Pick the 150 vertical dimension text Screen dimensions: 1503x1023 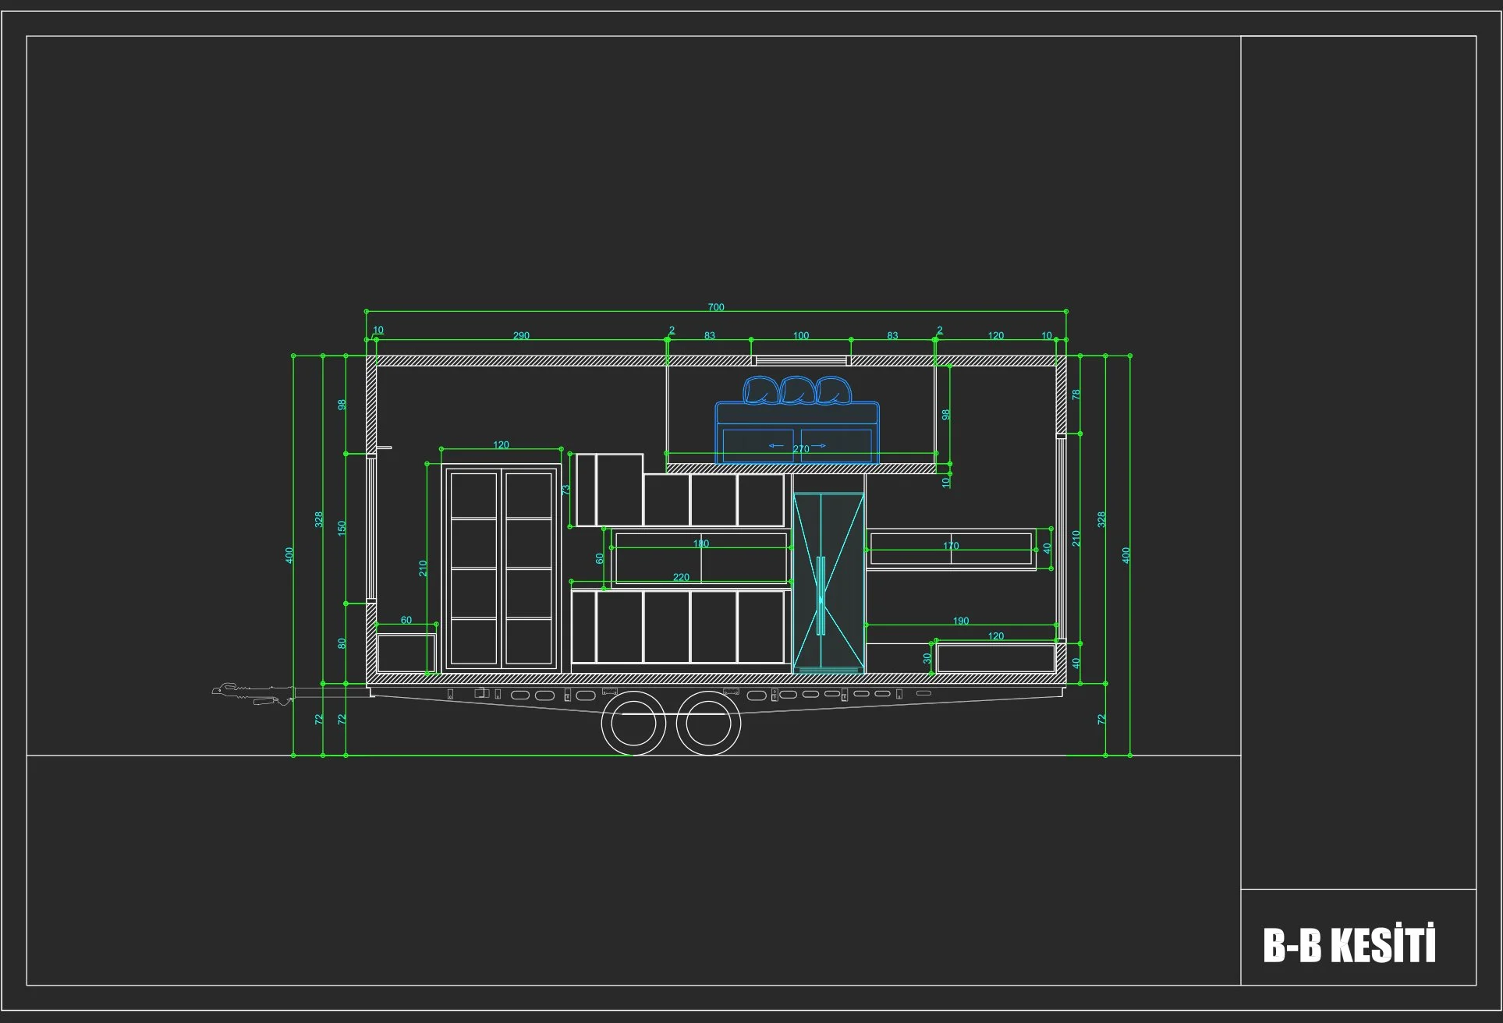[342, 528]
